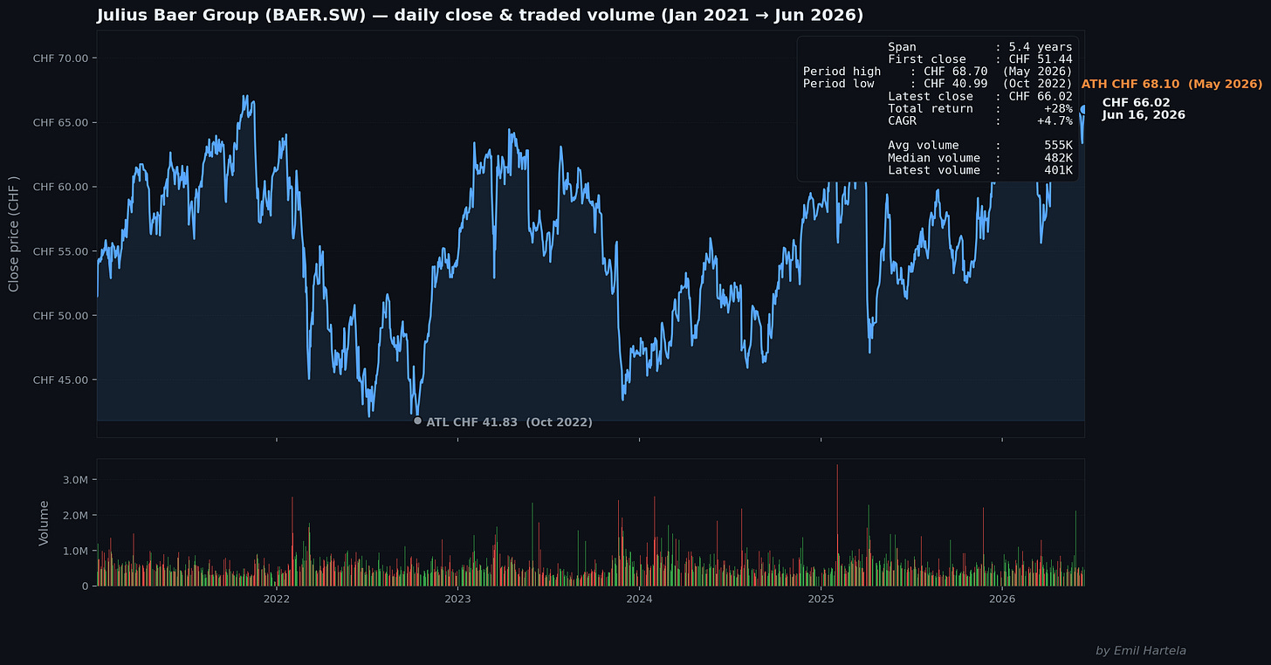Click the '2026' year label on x-axis
This screenshot has width=1271, height=665.
coord(1002,599)
